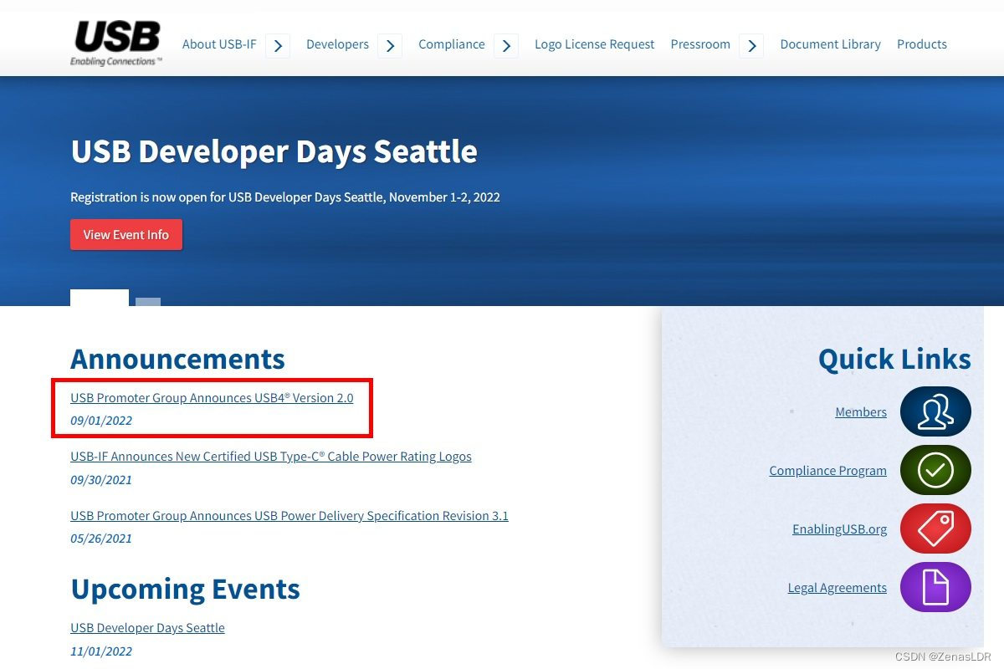
Task: Expand the About USB-IF submenu arrow
Action: (278, 45)
